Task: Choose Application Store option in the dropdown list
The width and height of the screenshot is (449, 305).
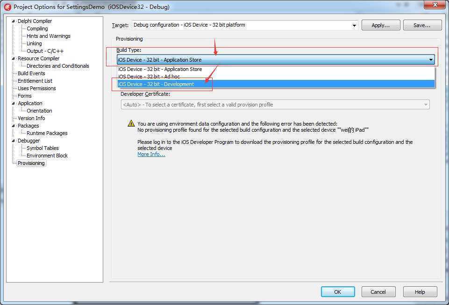Action: pos(276,69)
